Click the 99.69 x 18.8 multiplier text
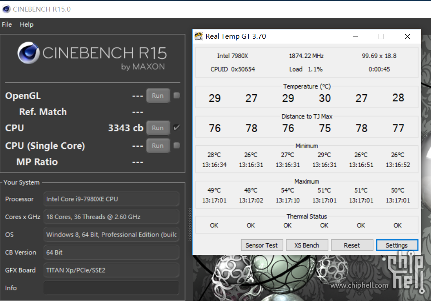Image resolution: width=431 pixels, height=301 pixels. [379, 56]
